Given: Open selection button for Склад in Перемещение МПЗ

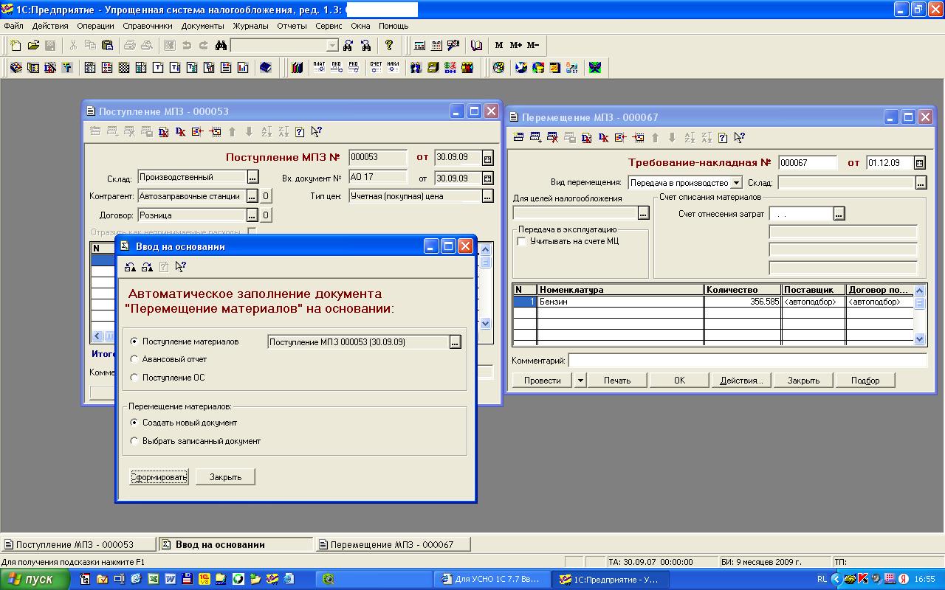Looking at the screenshot, I should click(921, 183).
